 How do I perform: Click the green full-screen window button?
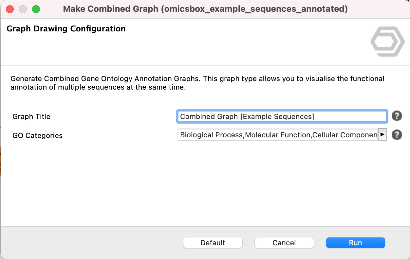click(36, 9)
